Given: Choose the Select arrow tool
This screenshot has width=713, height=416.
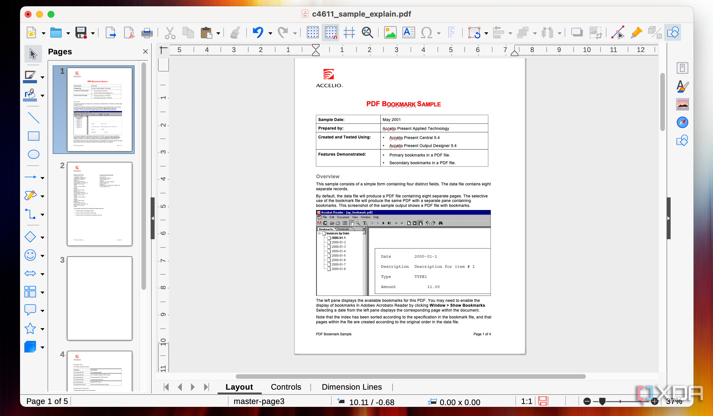Looking at the screenshot, I should click(33, 54).
